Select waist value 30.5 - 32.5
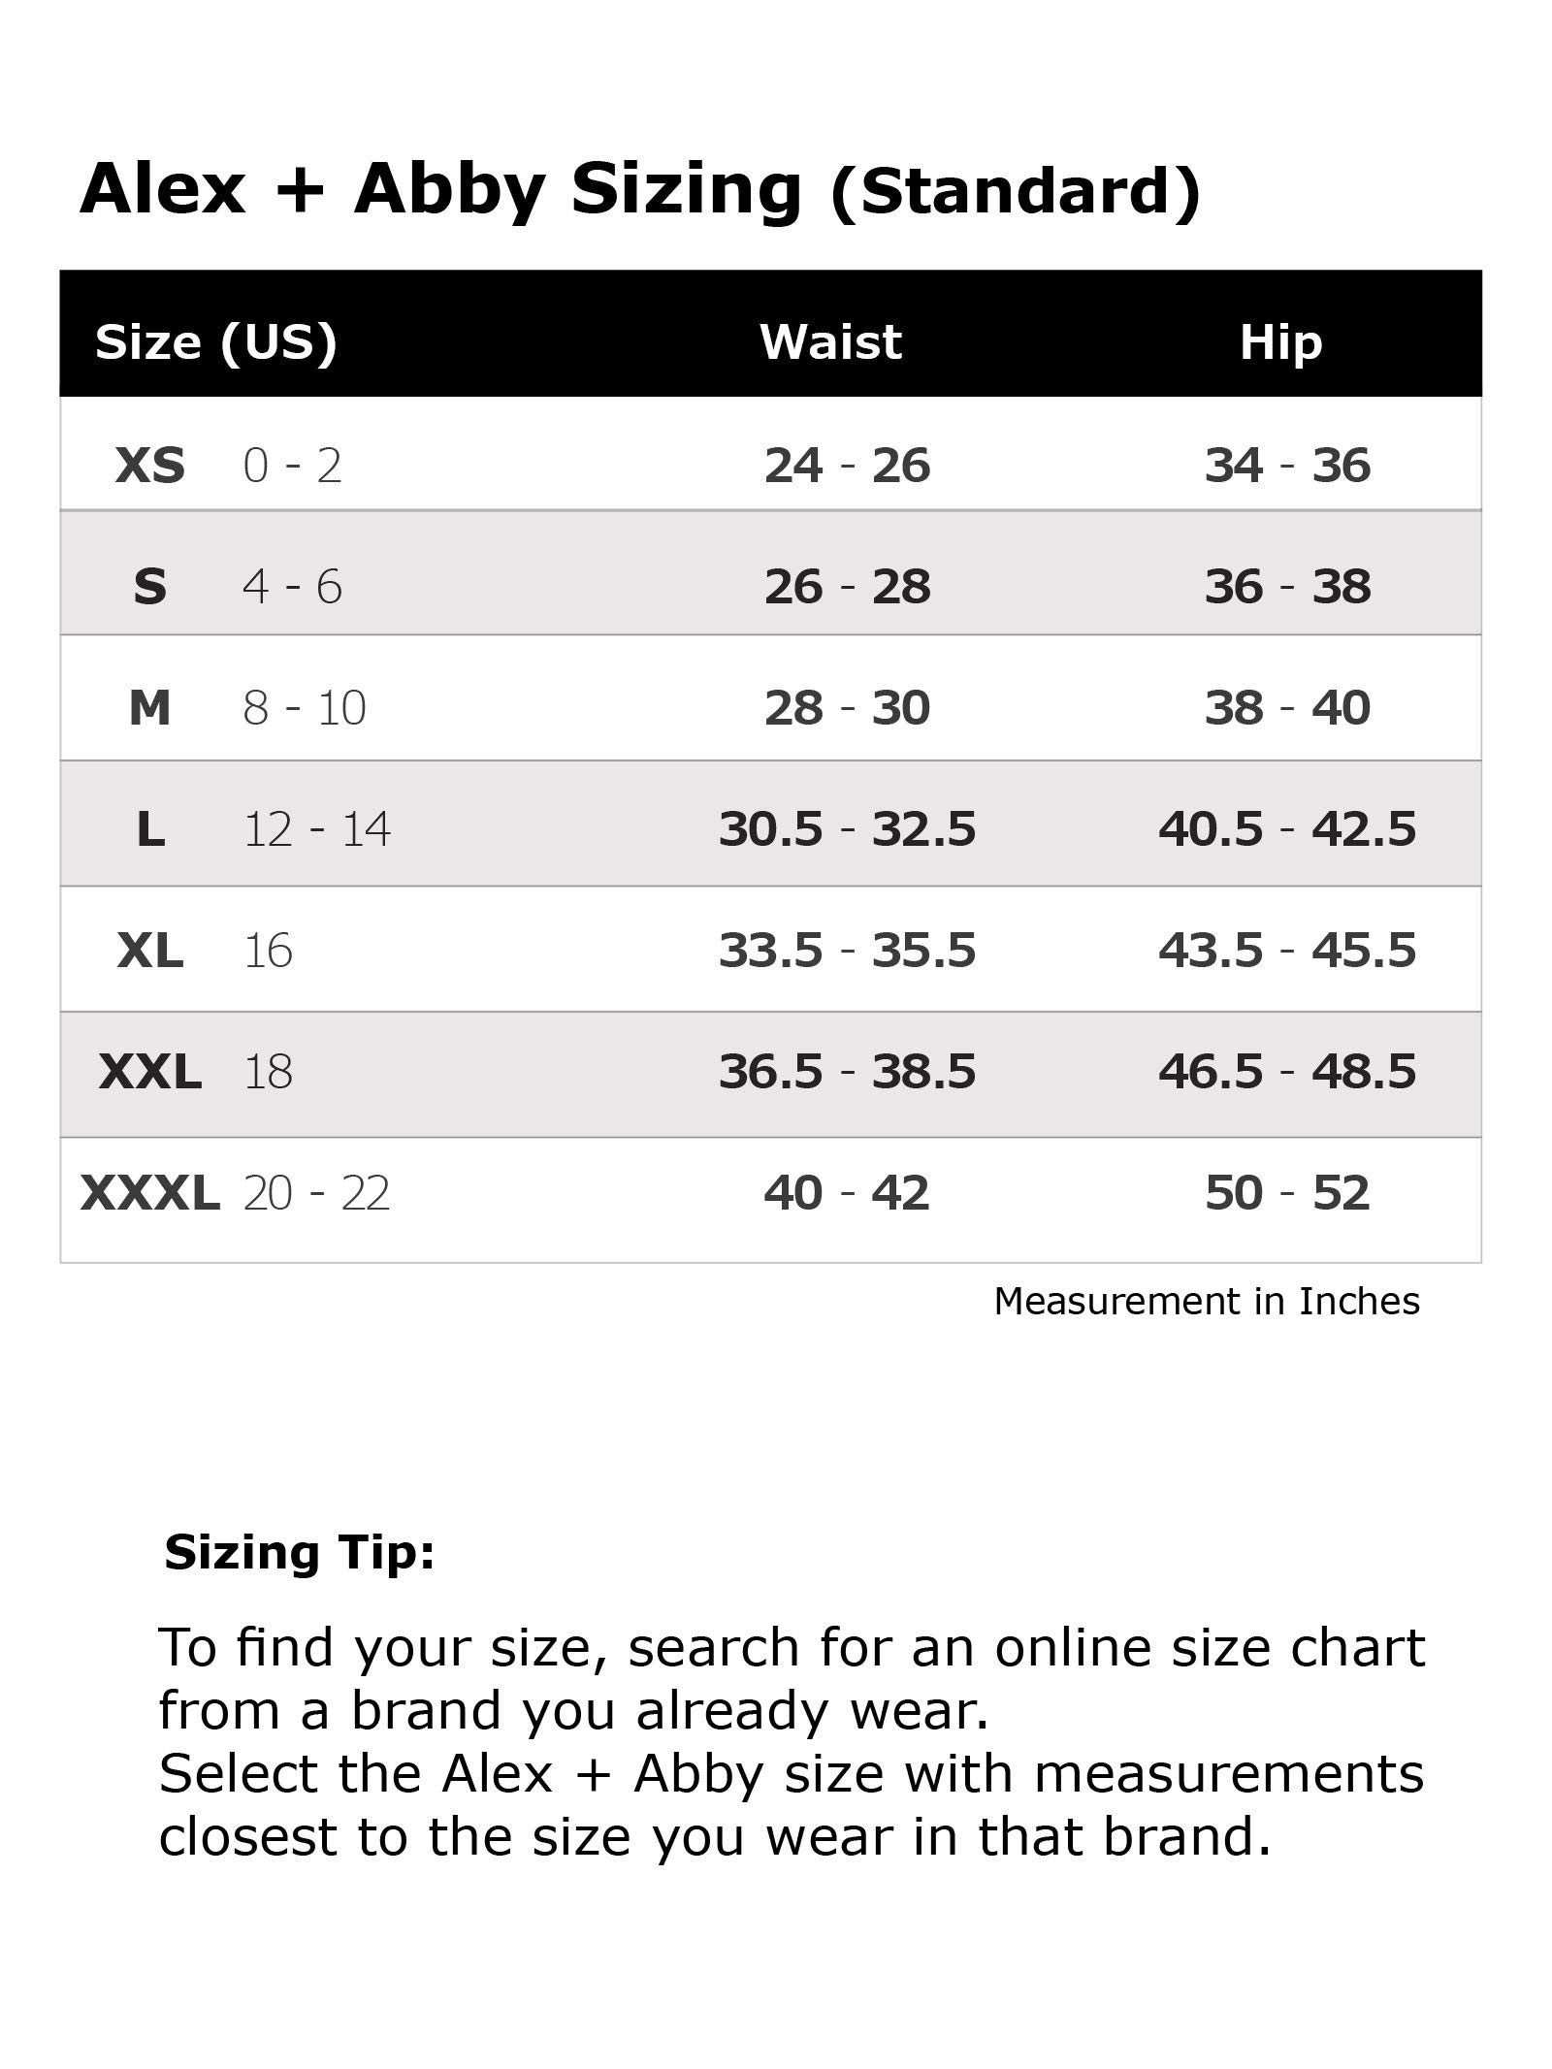The width and height of the screenshot is (1552, 2069). pos(847,829)
